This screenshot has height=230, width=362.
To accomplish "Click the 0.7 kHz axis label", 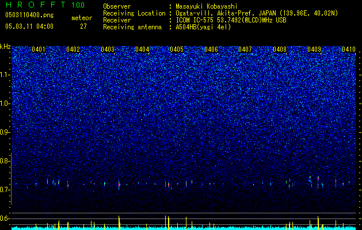I will point(5,190).
